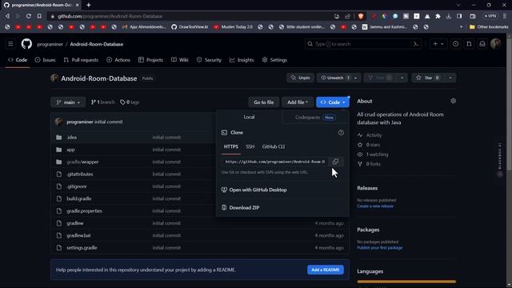The height and width of the screenshot is (288, 512).
Task: Open the repository Settings tab
Action: (274, 60)
